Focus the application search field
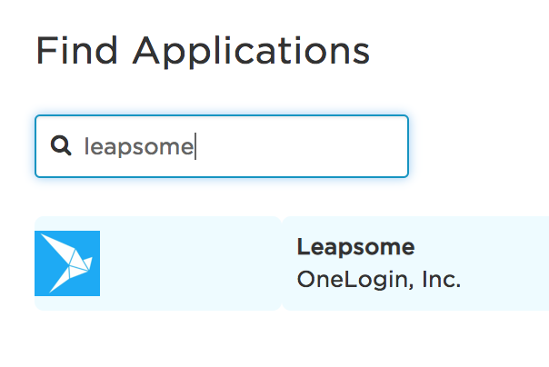549x367 pixels. pos(222,146)
